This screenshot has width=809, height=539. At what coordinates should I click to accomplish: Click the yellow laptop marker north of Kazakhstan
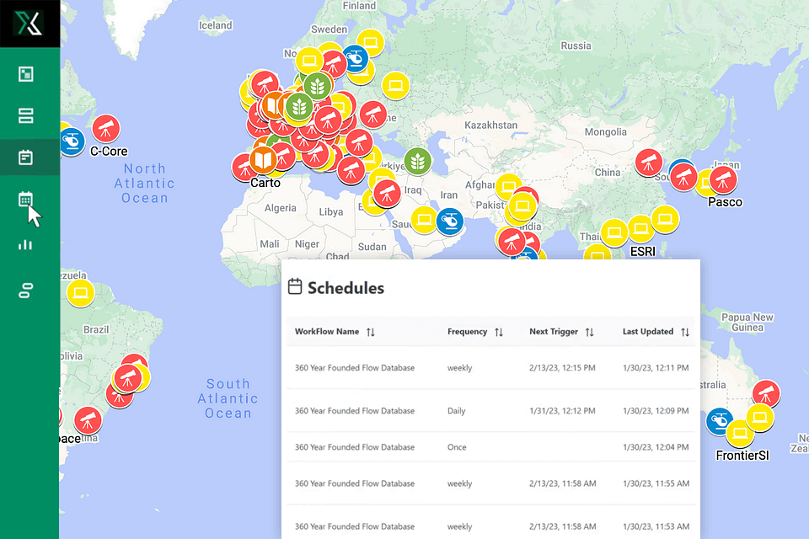396,85
